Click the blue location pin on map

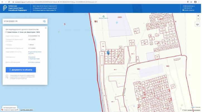coord(108,52)
